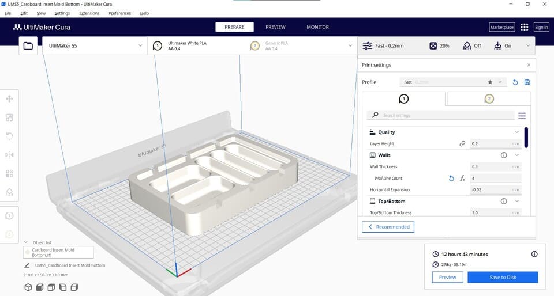Click print time info icon

coord(534,254)
